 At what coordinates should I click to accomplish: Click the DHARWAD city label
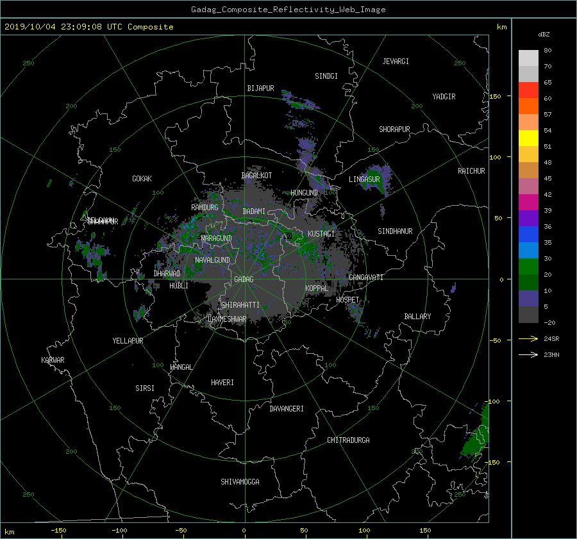tap(167, 274)
